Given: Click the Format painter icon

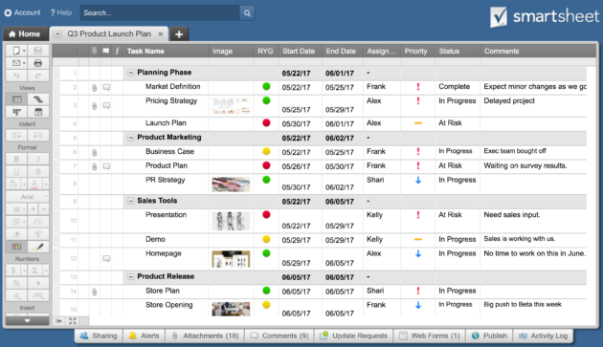Looking at the screenshot, I should click(x=38, y=234).
